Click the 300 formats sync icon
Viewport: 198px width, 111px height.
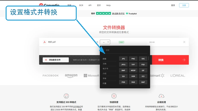pos(66,96)
